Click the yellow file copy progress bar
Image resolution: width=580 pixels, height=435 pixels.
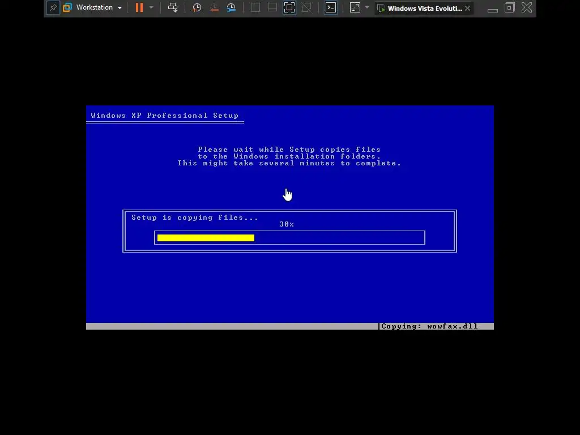[x=206, y=238]
